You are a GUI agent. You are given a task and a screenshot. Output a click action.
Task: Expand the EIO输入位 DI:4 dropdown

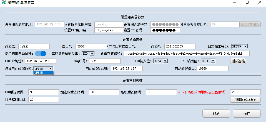(x=160, y=61)
